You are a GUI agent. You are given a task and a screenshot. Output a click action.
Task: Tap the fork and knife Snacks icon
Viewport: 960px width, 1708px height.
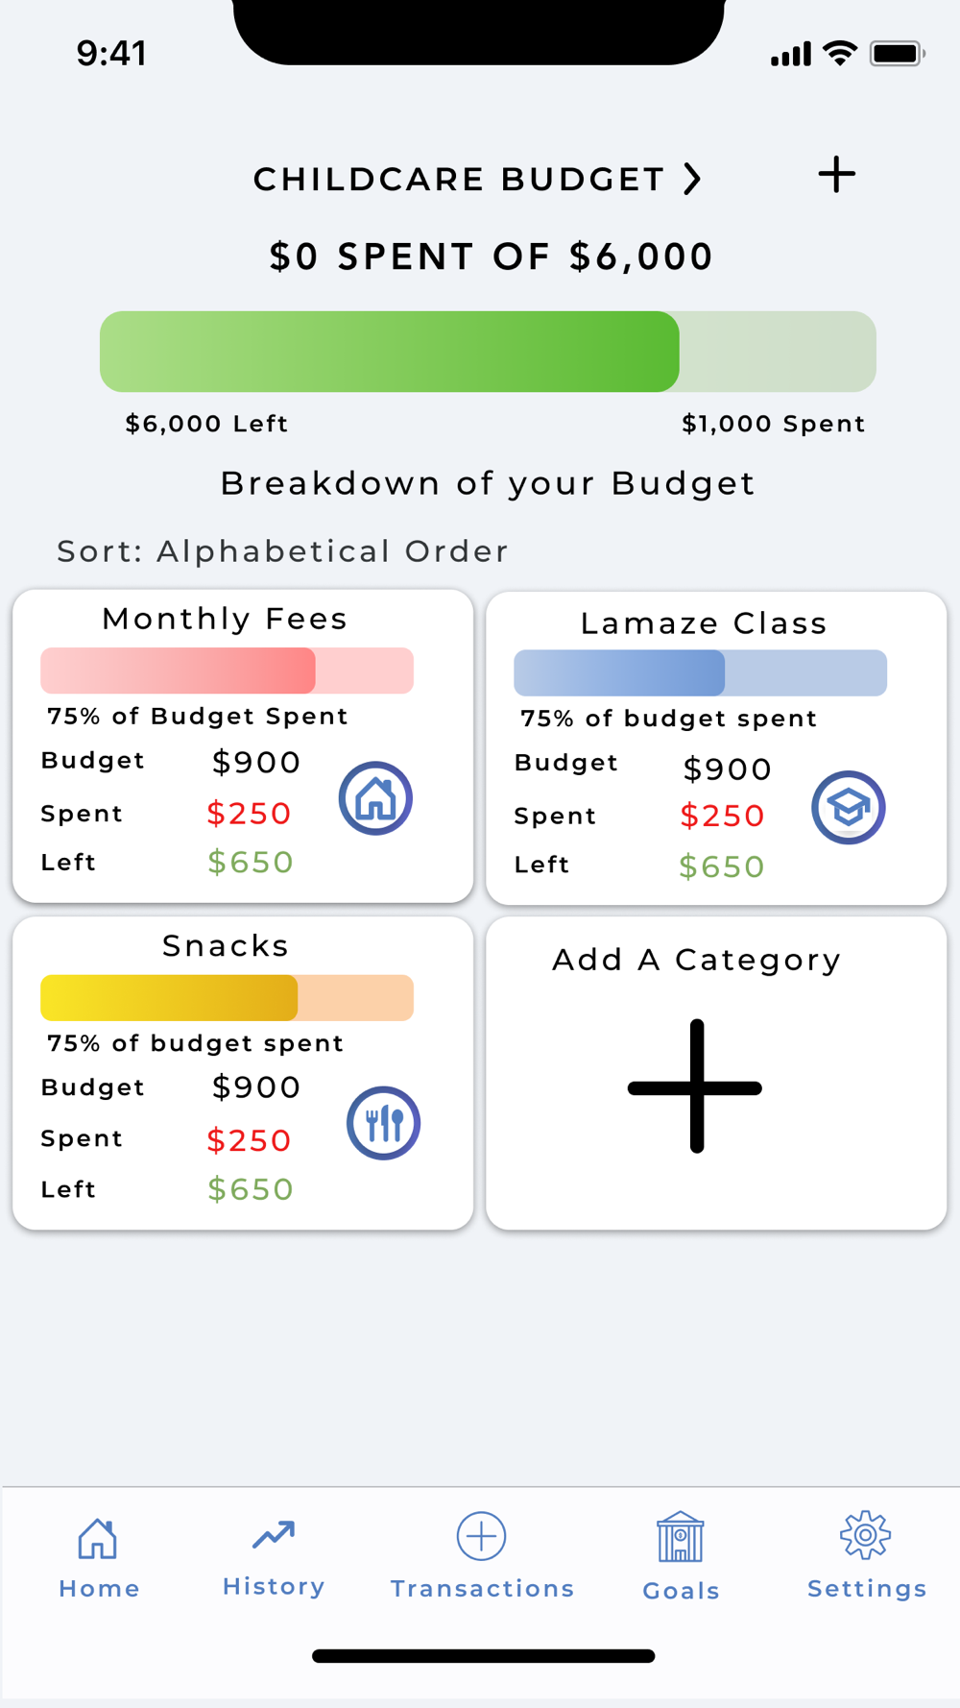(x=383, y=1123)
